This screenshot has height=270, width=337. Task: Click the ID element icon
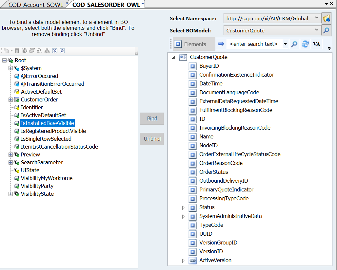[x=192, y=119]
